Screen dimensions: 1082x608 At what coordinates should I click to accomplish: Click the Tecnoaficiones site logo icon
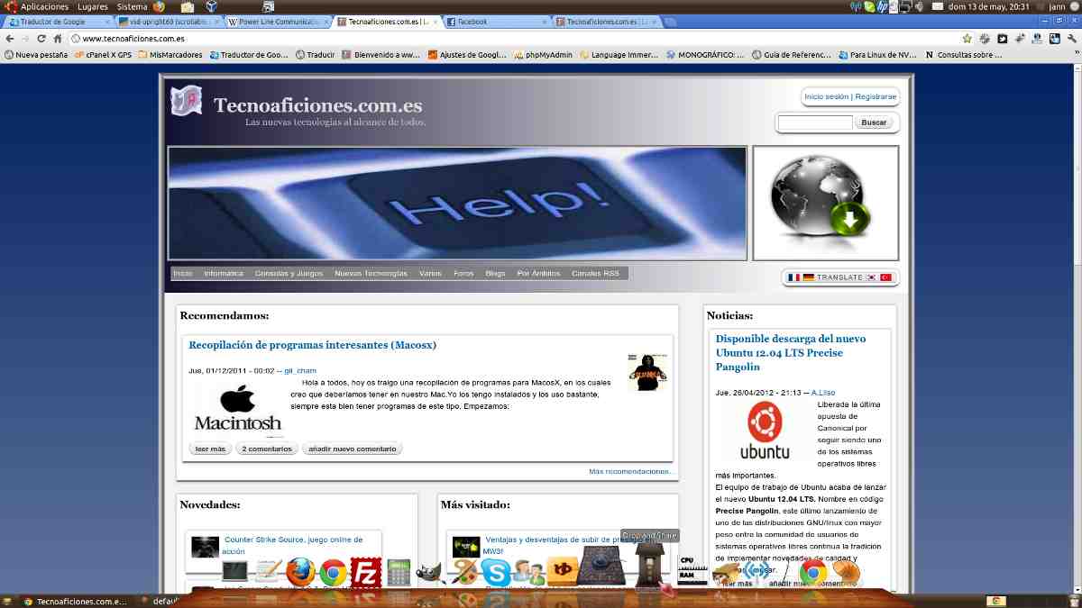pyautogui.click(x=187, y=101)
